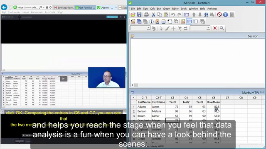Open the Assistant menu in Minitab

tap(212, 9)
